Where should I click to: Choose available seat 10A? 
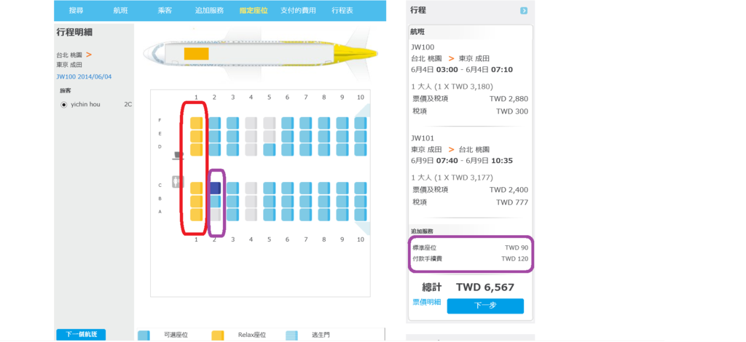[361, 215]
